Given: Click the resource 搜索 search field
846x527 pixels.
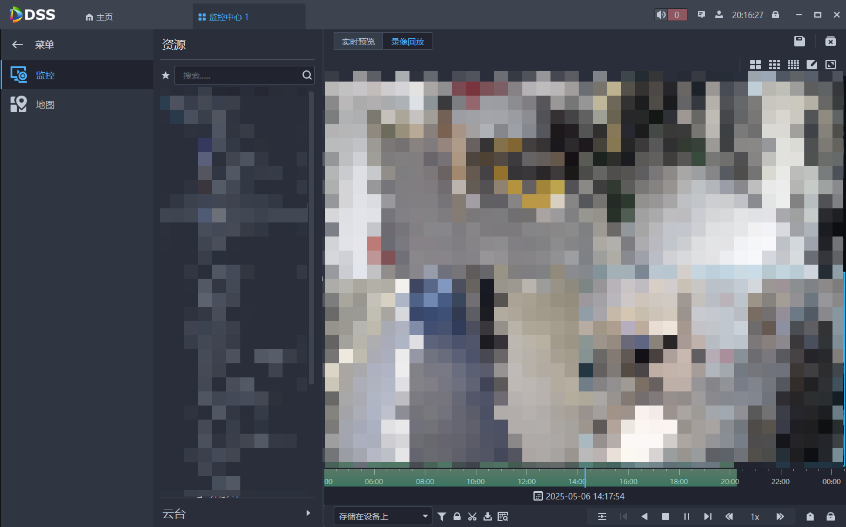Looking at the screenshot, I should pos(238,75).
